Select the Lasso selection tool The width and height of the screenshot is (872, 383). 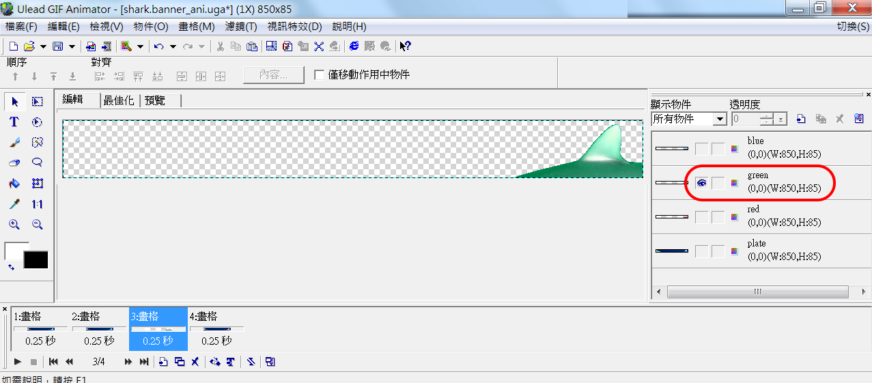38,163
